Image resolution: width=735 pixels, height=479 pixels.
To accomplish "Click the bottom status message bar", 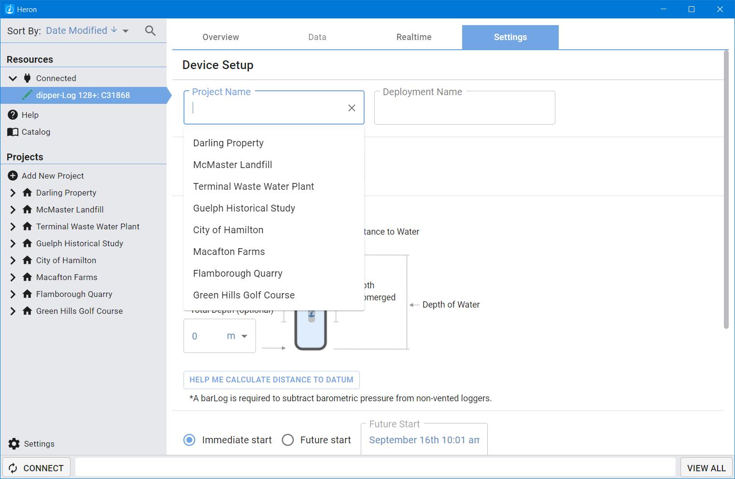I will point(375,467).
